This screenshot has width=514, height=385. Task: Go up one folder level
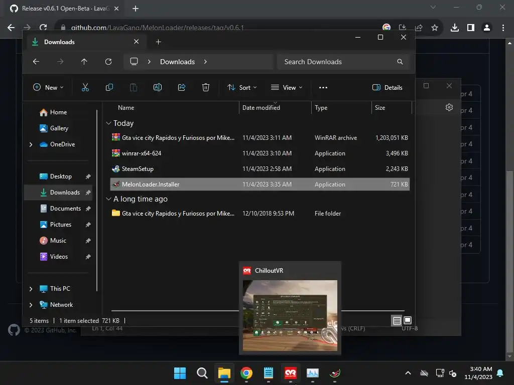pyautogui.click(x=84, y=62)
